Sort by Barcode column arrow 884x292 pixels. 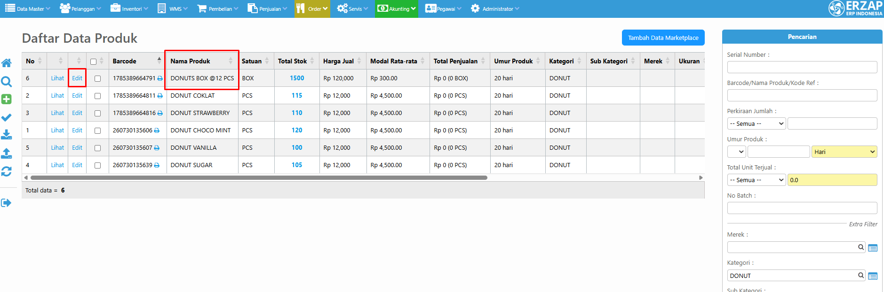pyautogui.click(x=159, y=61)
